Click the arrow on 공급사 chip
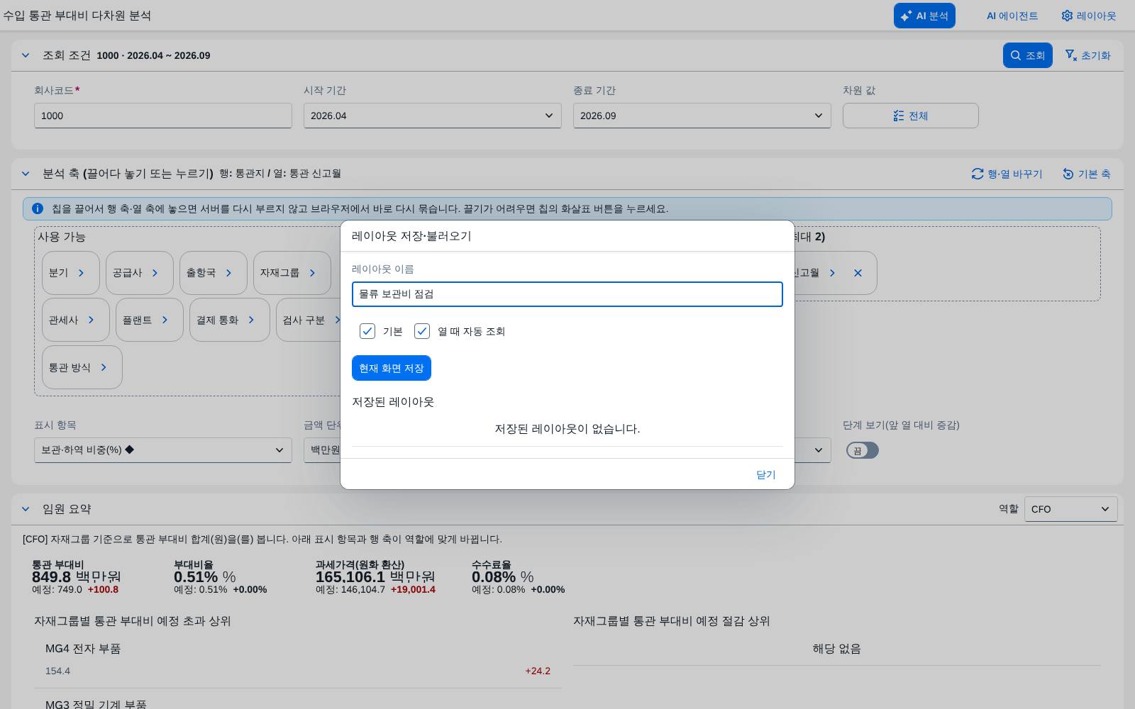The height and width of the screenshot is (709, 1135). coord(155,273)
